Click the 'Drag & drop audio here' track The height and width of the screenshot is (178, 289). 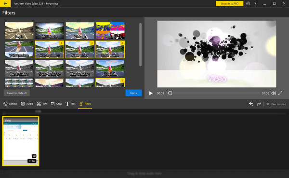point(144,174)
